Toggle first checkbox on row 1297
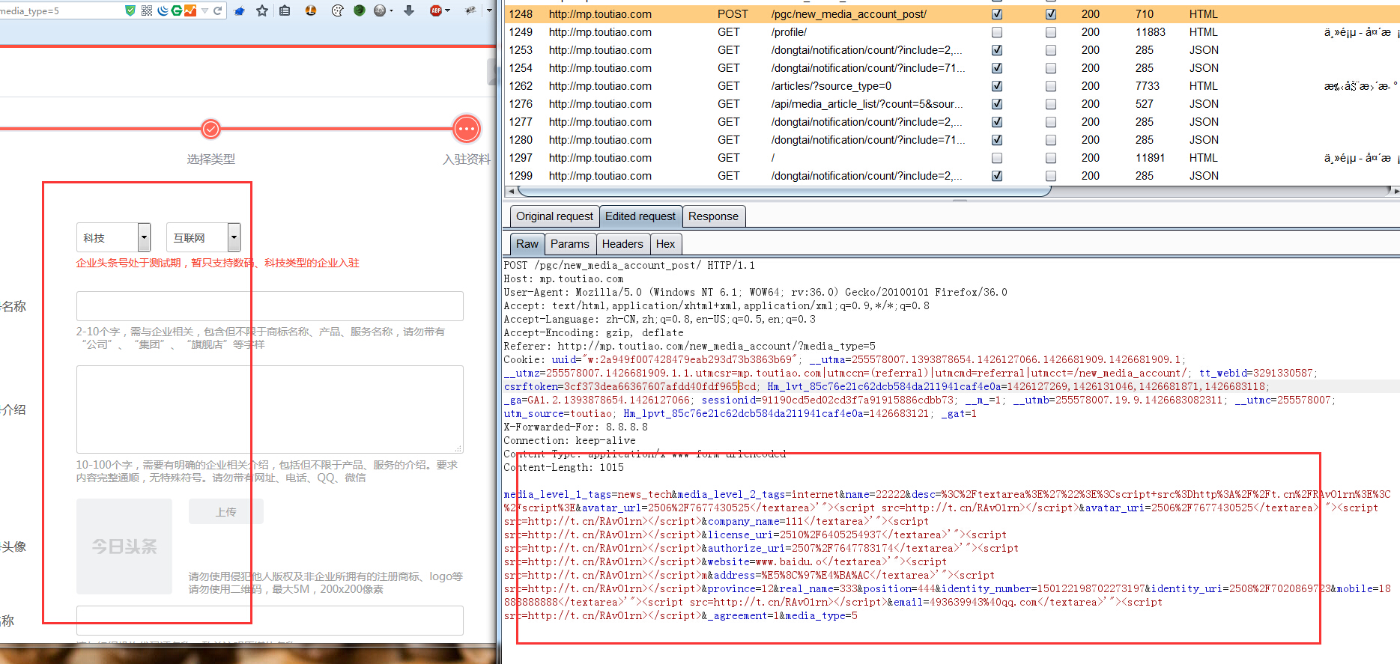This screenshot has width=1400, height=664. 997,158
